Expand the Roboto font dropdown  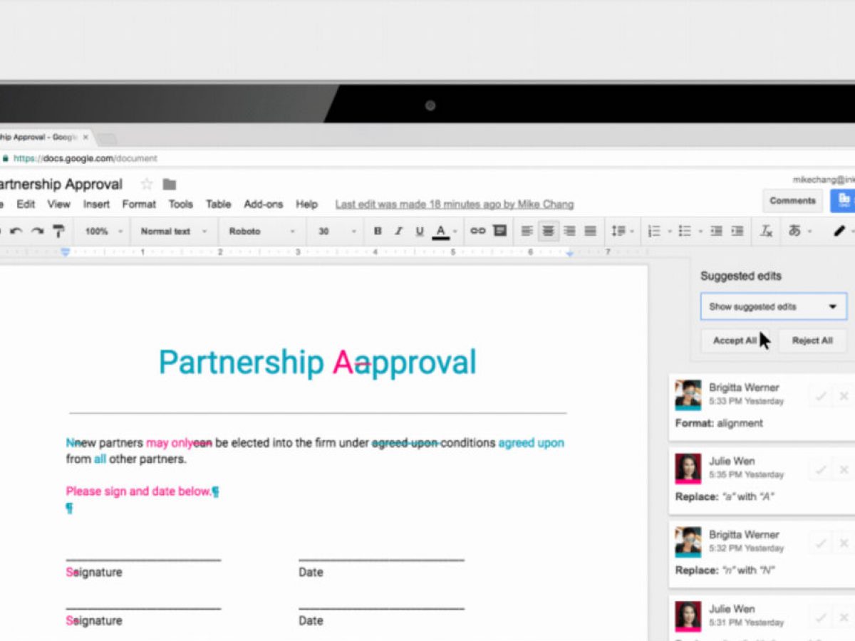click(x=261, y=231)
